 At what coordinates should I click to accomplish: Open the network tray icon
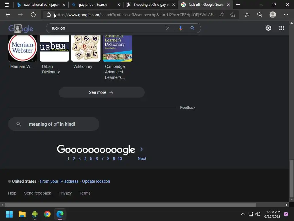click(x=251, y=214)
